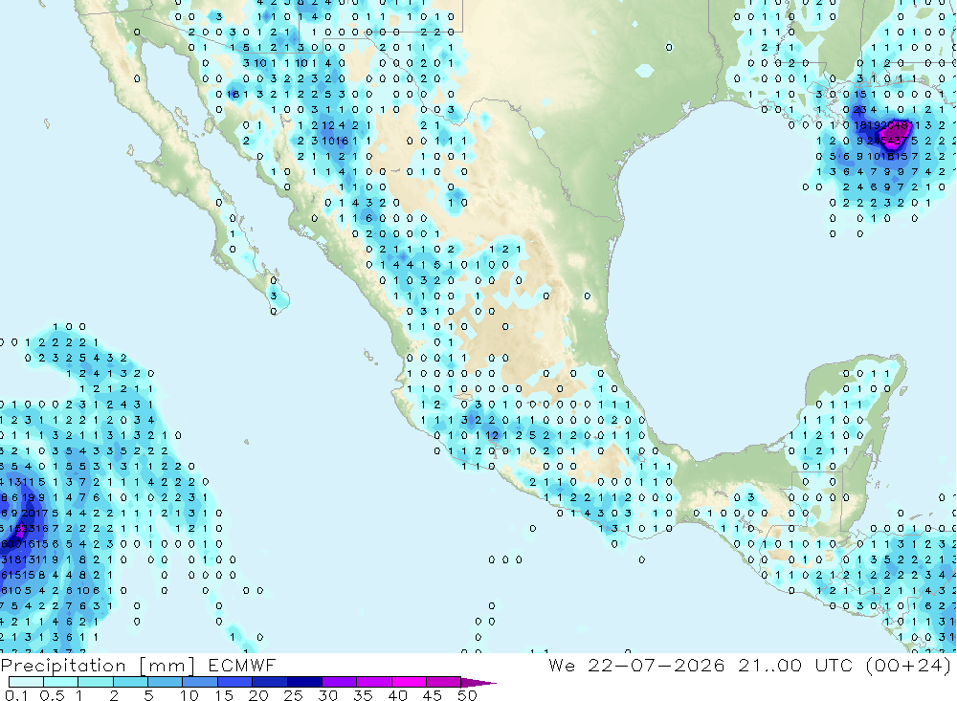Click the '[mm]' unit label
The image size is (957, 701).
tap(167, 666)
